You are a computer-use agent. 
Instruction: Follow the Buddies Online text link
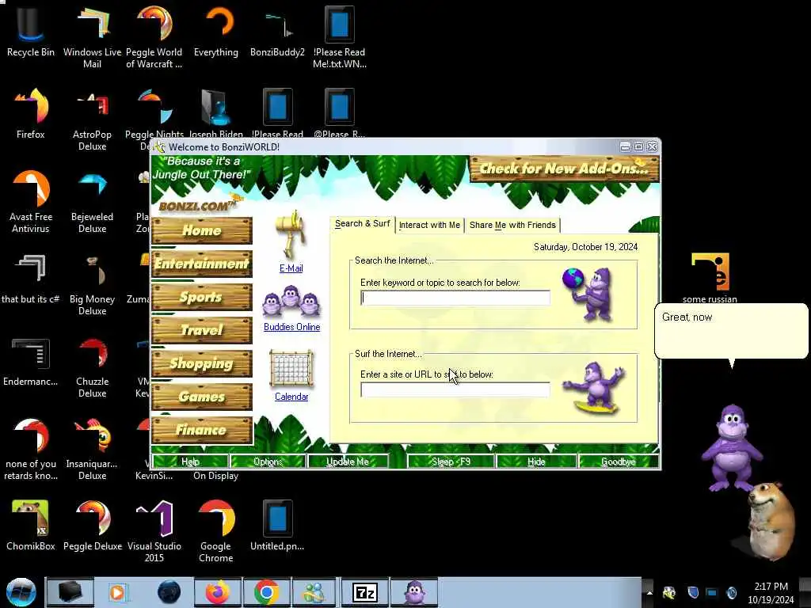291,327
